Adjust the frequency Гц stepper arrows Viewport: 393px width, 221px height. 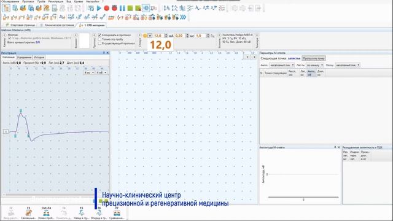(208, 36)
